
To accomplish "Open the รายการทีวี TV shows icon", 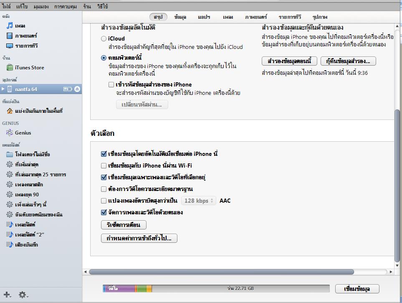I will click(10, 46).
